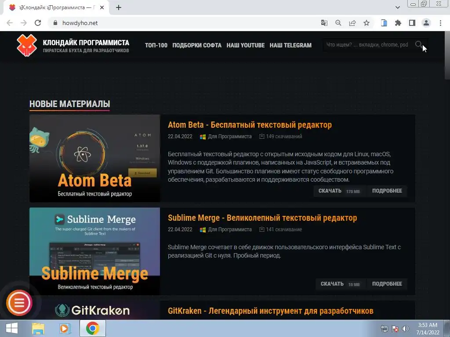
Task: Click the blue extension icon beside the star
Action: point(384,23)
